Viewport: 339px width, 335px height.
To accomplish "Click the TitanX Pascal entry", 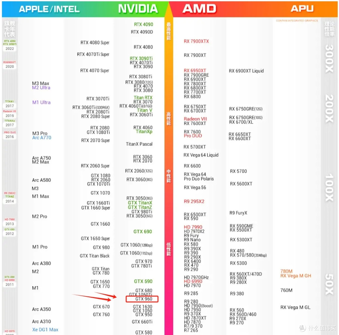I will pyautogui.click(x=139, y=144).
